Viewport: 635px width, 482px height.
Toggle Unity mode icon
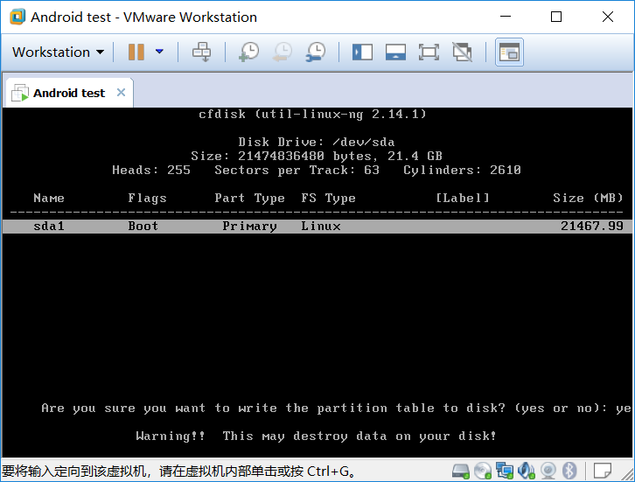pyautogui.click(x=462, y=52)
